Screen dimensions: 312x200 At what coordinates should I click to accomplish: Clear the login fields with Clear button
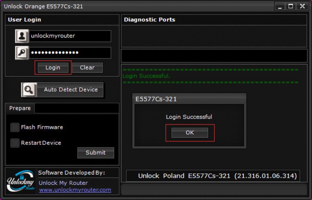[87, 68]
